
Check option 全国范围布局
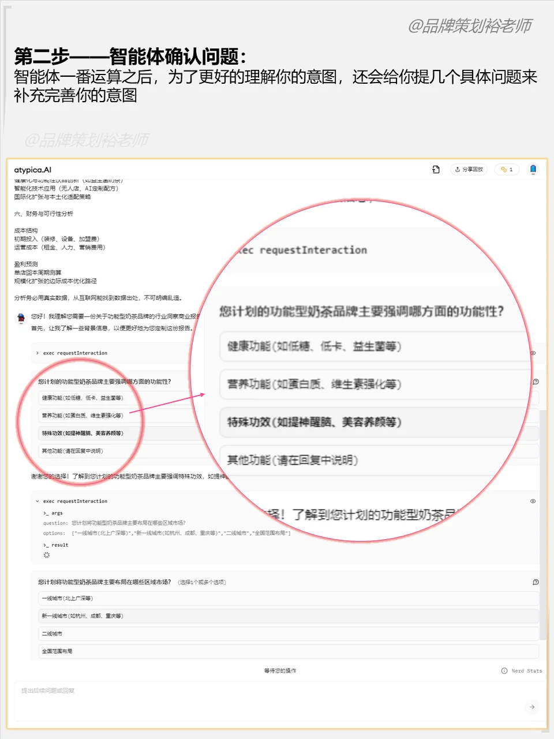click(289, 651)
